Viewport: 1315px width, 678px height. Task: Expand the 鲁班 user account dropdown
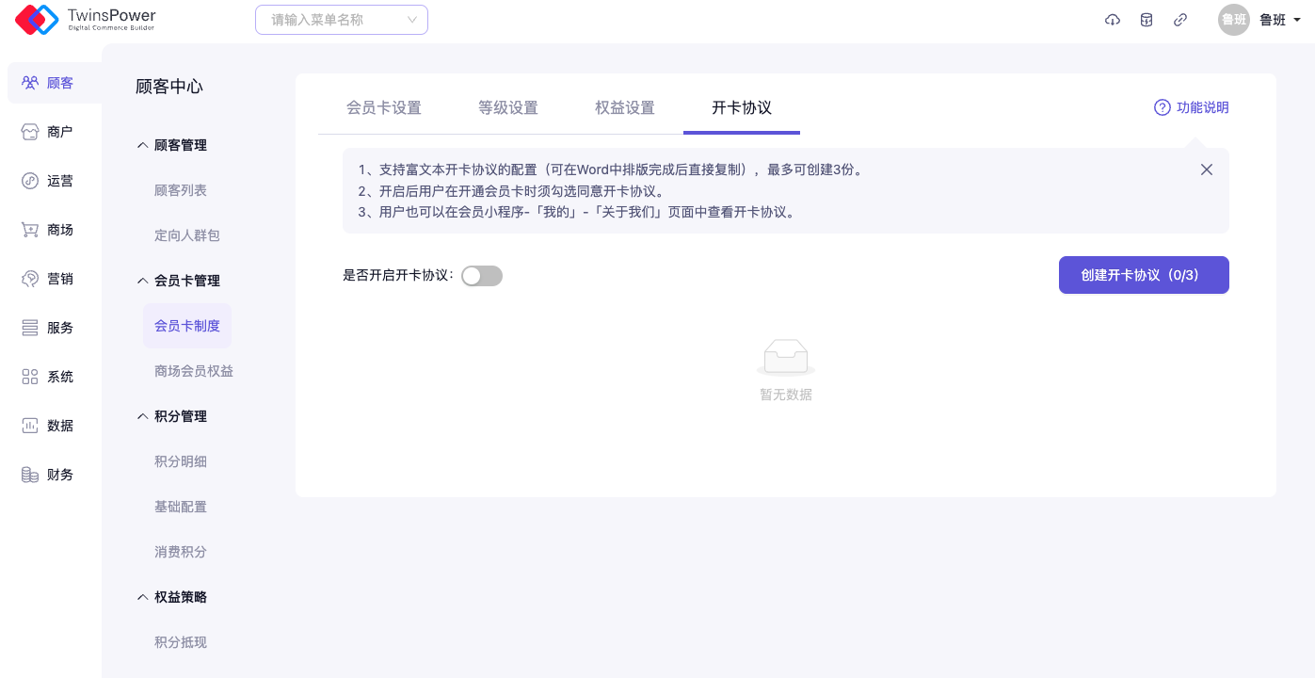coord(1259,20)
